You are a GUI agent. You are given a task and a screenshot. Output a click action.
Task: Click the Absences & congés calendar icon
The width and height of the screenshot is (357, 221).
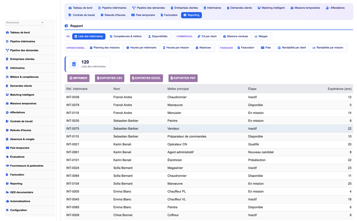point(7,139)
